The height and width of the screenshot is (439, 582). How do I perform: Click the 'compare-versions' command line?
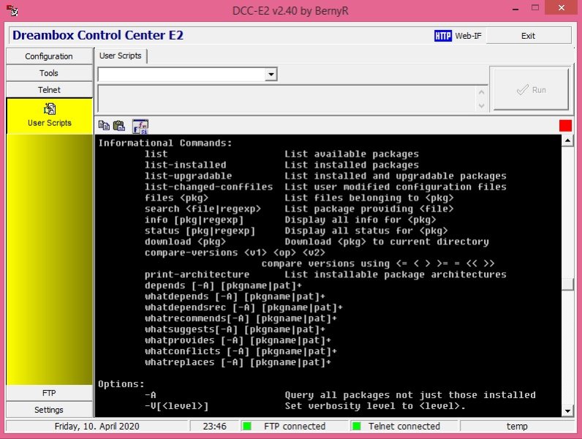point(235,252)
